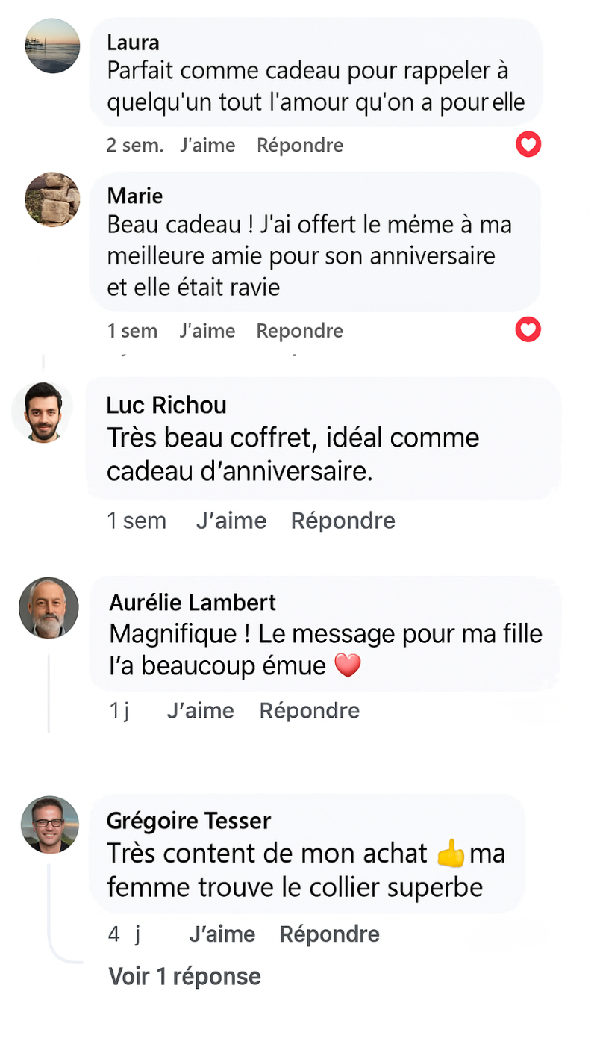Toggle J'aime on Grégoire Tesser's comment
Viewport: 597px width, 1062px height.
[x=222, y=934]
